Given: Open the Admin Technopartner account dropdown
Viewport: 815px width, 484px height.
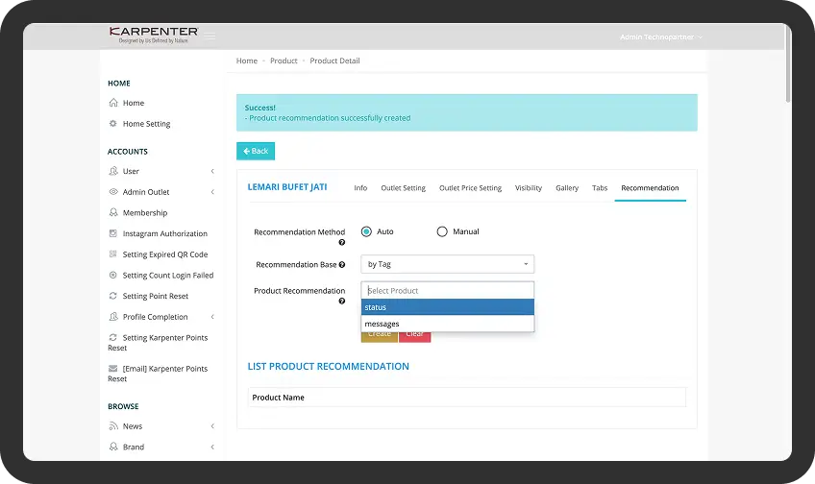Looking at the screenshot, I should (x=661, y=36).
